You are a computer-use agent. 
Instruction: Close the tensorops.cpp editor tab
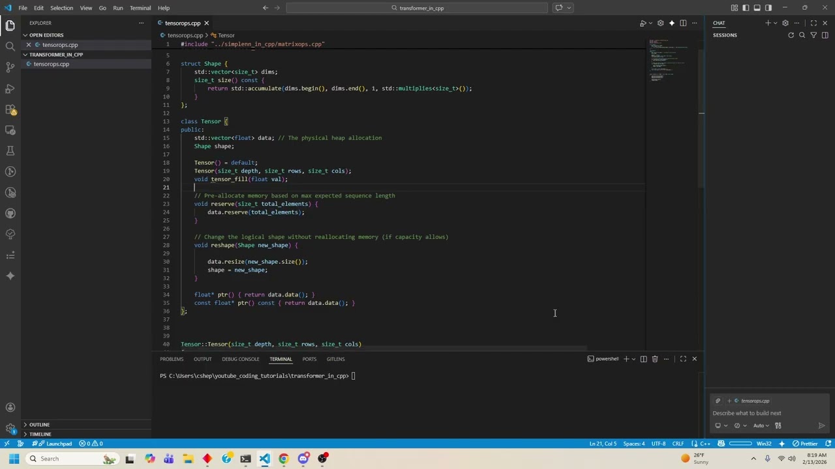point(206,23)
